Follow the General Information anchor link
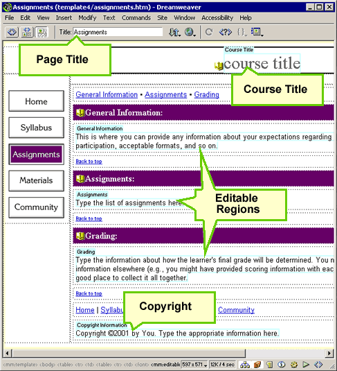Screen dimensions: 337x371 click(107, 94)
